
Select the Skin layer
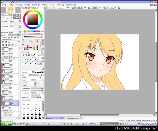coord(10,109)
